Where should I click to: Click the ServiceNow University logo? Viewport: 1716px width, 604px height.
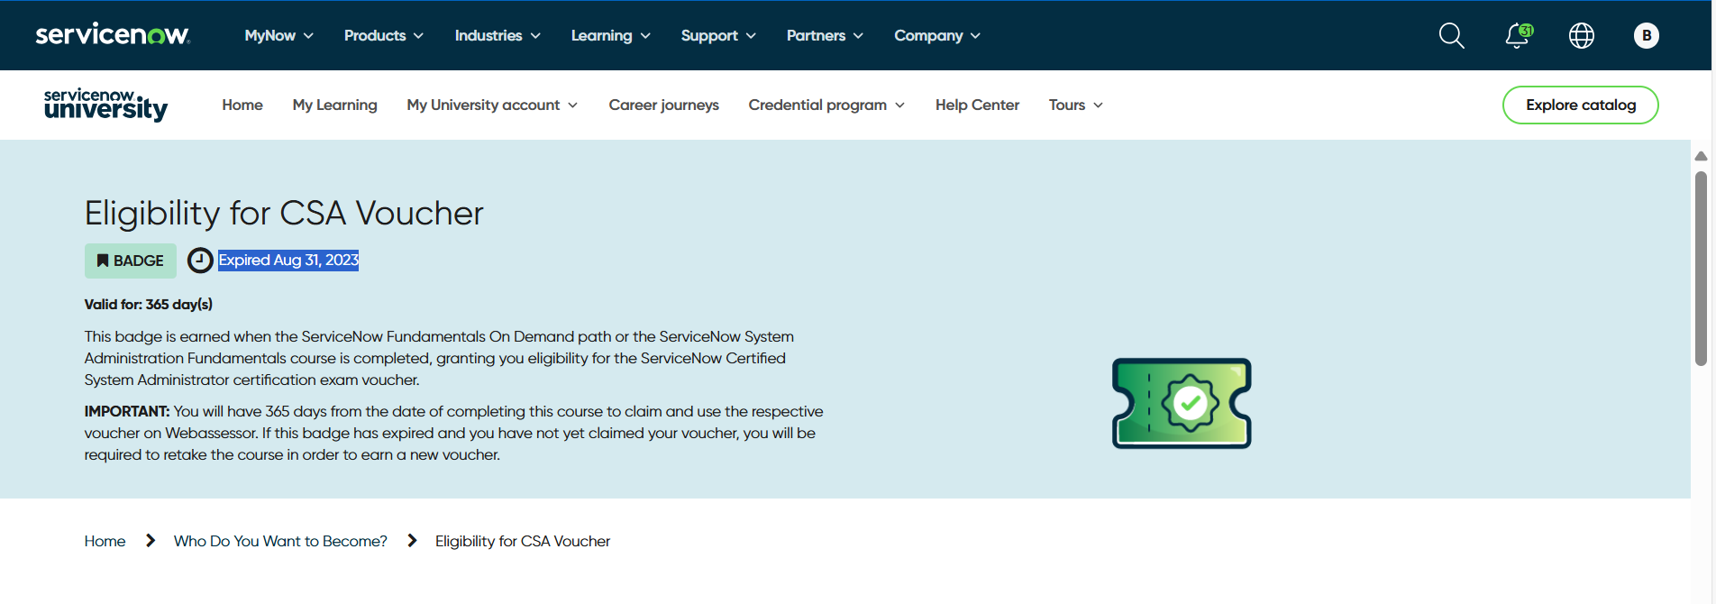(x=105, y=105)
